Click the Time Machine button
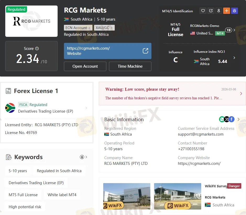 click(x=130, y=66)
